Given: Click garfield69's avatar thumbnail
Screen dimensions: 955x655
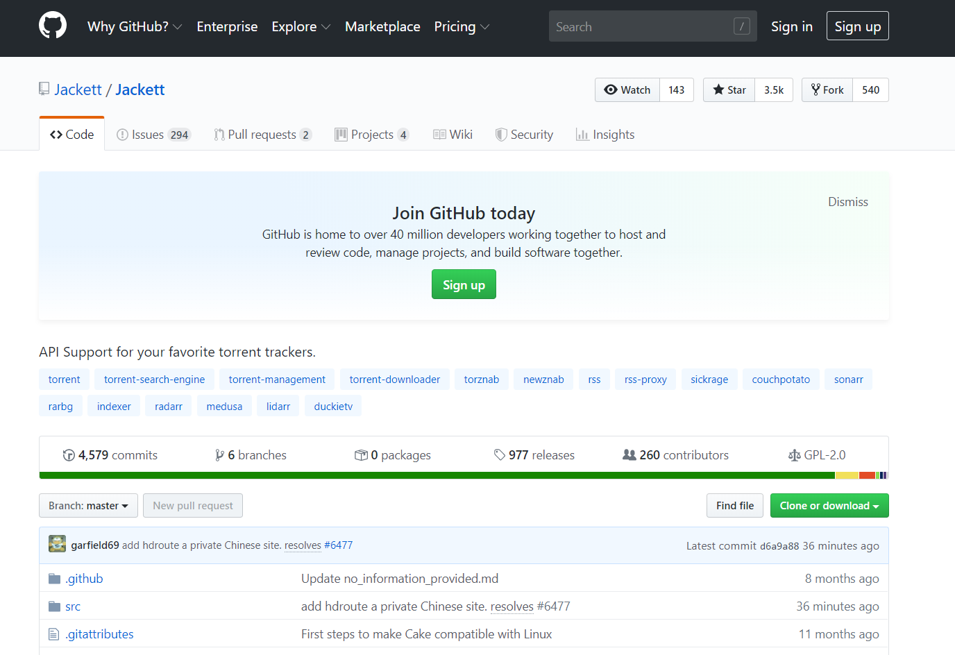Looking at the screenshot, I should point(57,544).
